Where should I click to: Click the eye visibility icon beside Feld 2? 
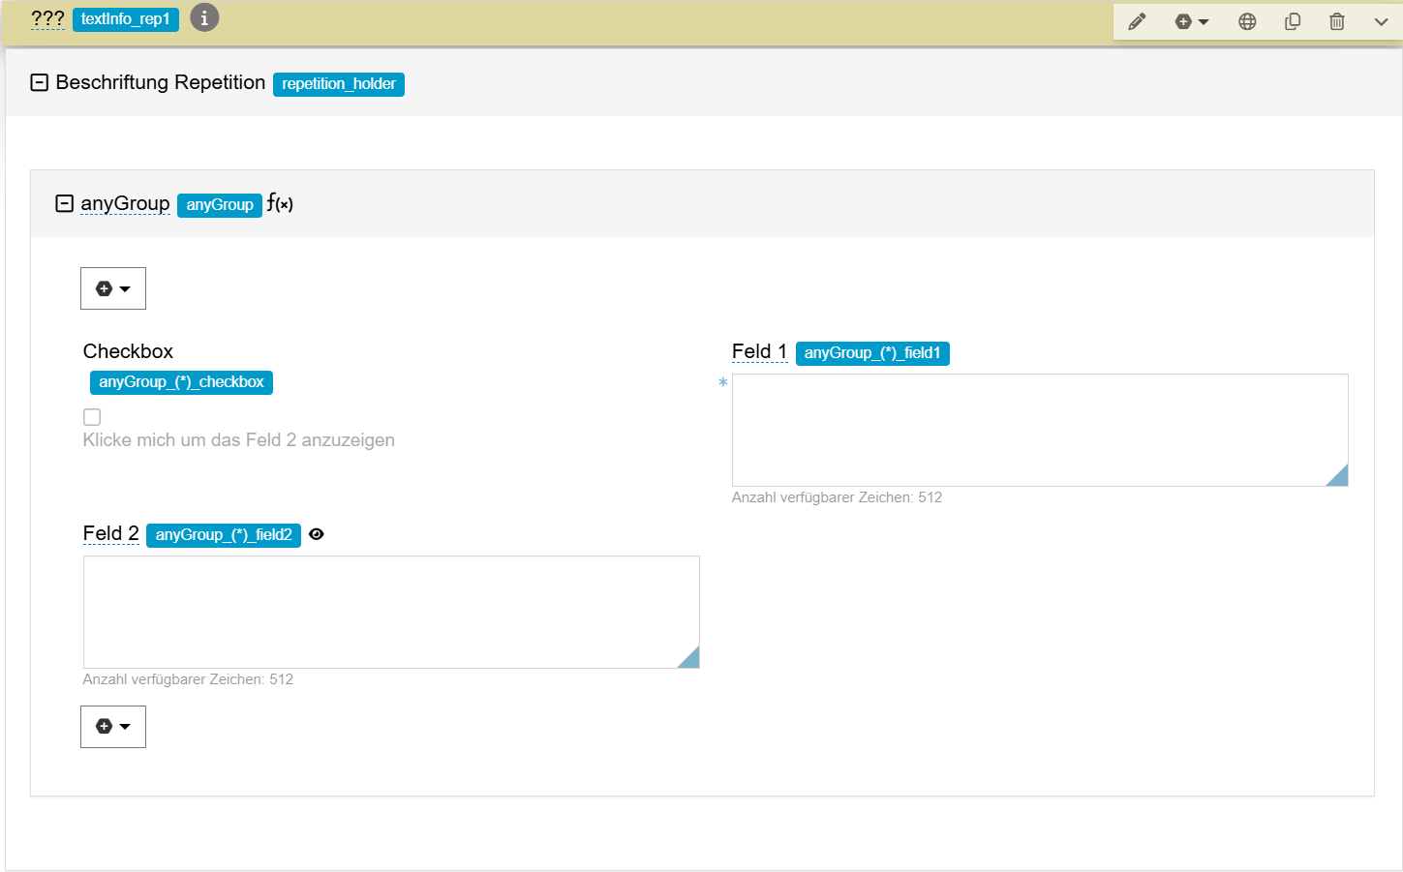(x=317, y=534)
